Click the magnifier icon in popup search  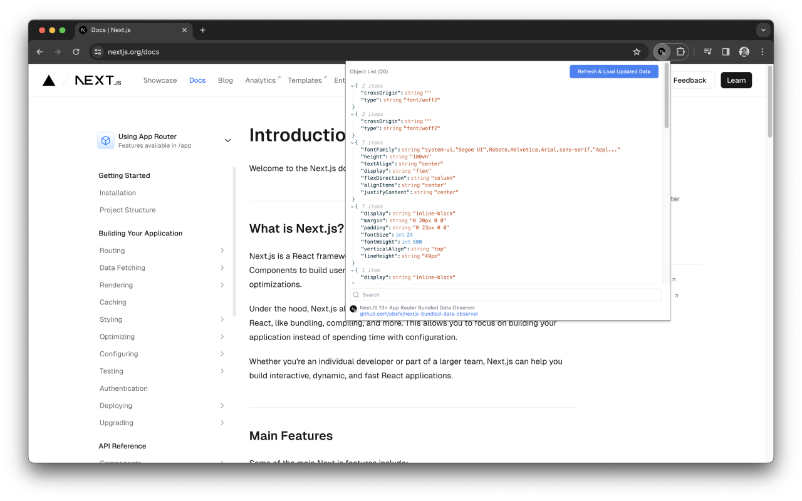pyautogui.click(x=356, y=295)
